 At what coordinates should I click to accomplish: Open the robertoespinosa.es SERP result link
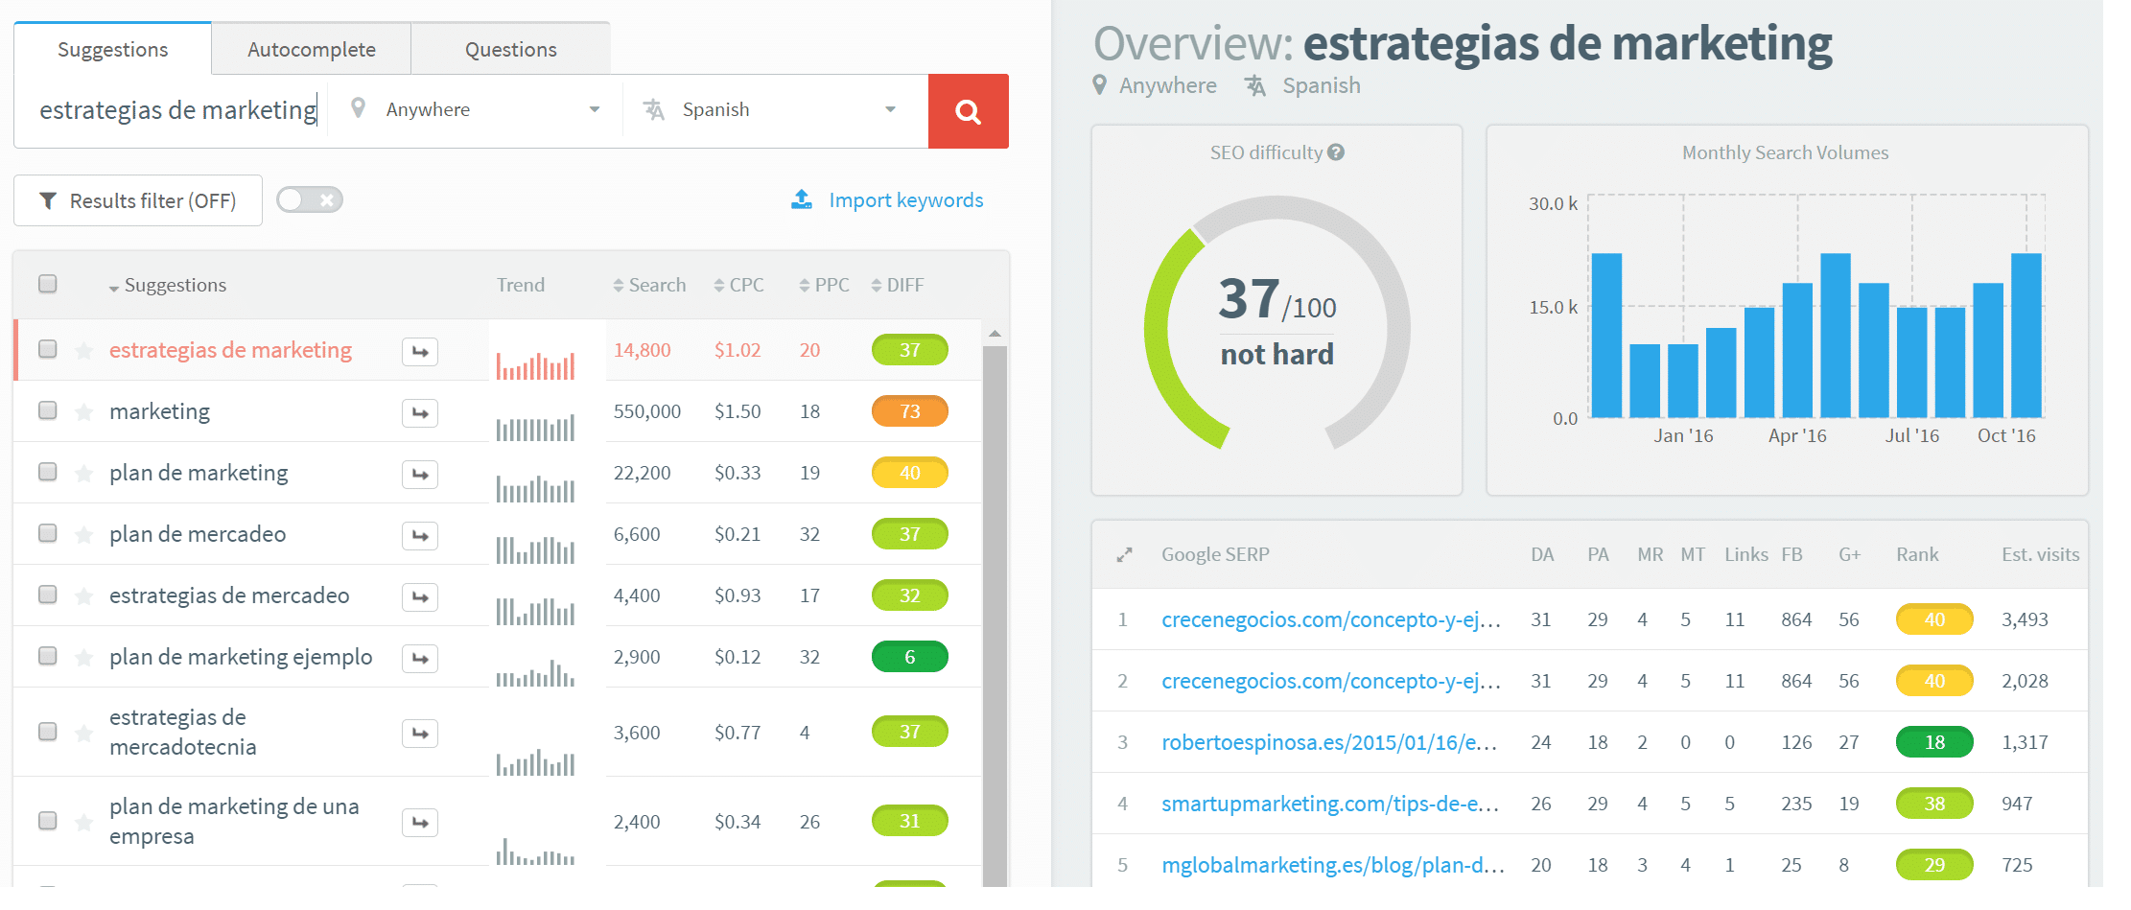(1328, 741)
